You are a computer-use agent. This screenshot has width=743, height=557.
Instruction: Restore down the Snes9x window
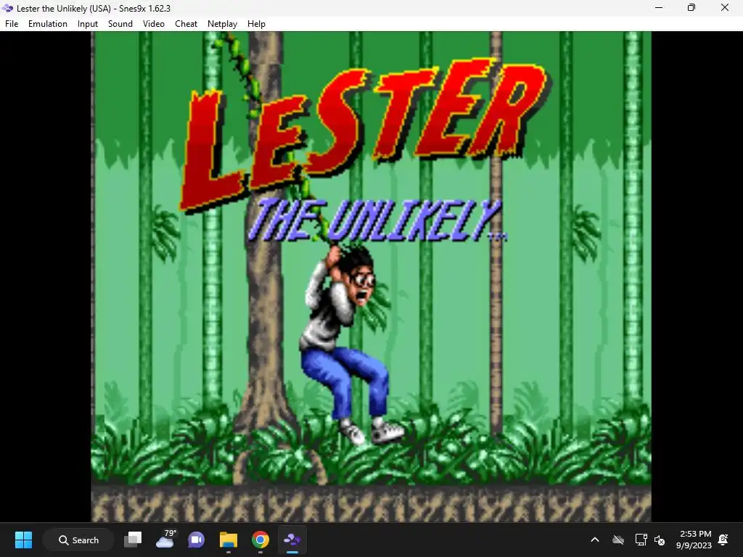point(691,7)
